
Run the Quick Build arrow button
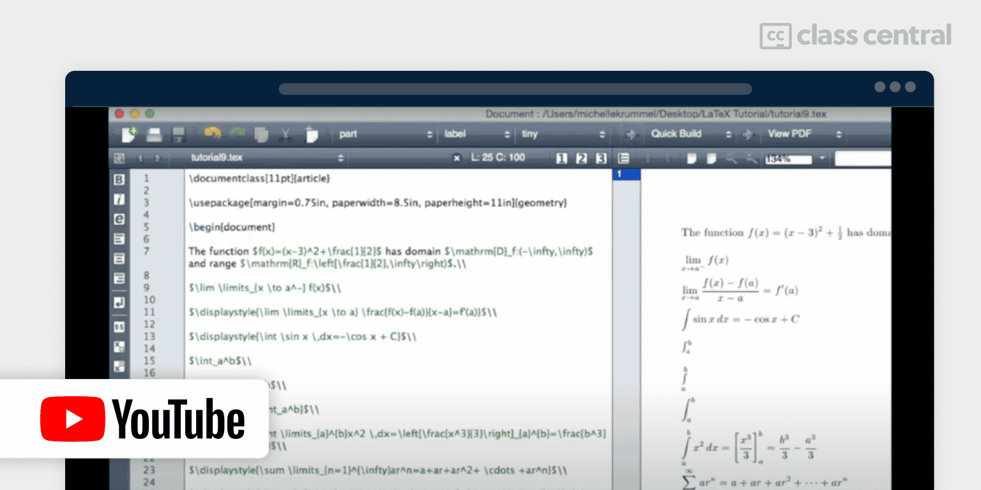click(631, 135)
